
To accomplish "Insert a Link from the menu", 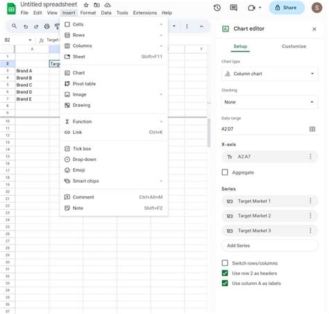I will point(114,132).
